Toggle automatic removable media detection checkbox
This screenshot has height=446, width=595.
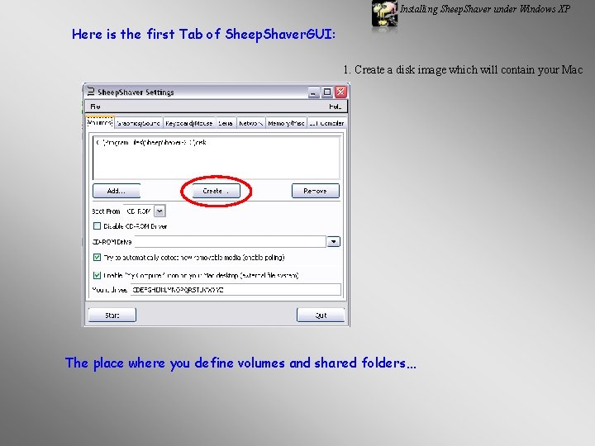pyautogui.click(x=98, y=258)
